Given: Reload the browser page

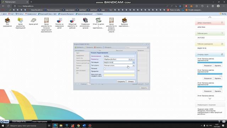Looking at the screenshot, I should tap(9, 6).
